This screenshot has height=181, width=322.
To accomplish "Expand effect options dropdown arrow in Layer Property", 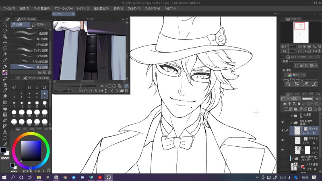I will point(316,65).
